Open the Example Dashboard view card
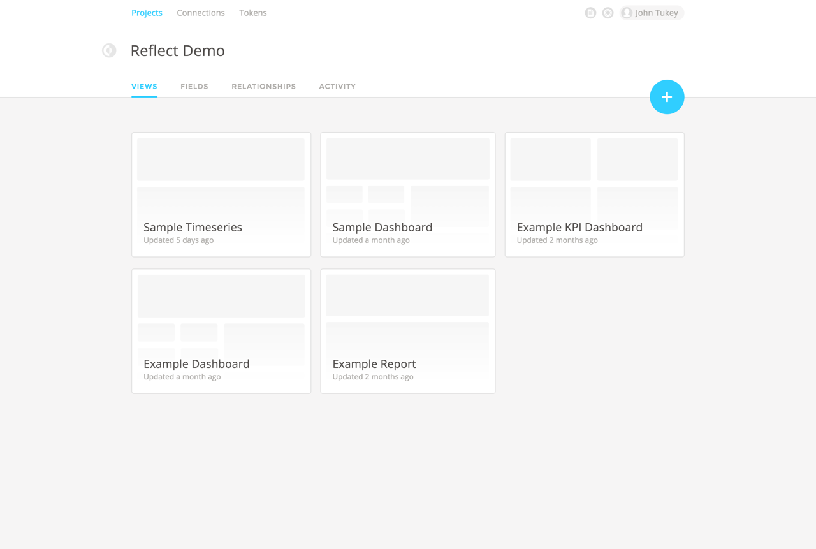 click(x=221, y=331)
